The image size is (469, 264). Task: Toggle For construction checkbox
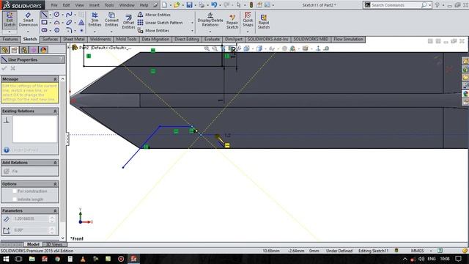click(15, 191)
